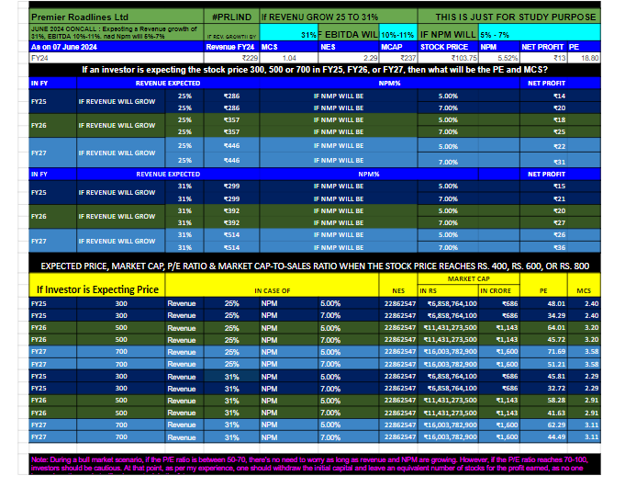Select the 'JUNE 2024 CONCALL' note cell
Viewport: 625px width, 487px height.
[116, 32]
